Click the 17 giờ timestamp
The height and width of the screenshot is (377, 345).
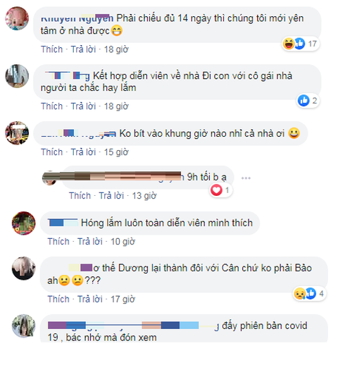click(123, 299)
